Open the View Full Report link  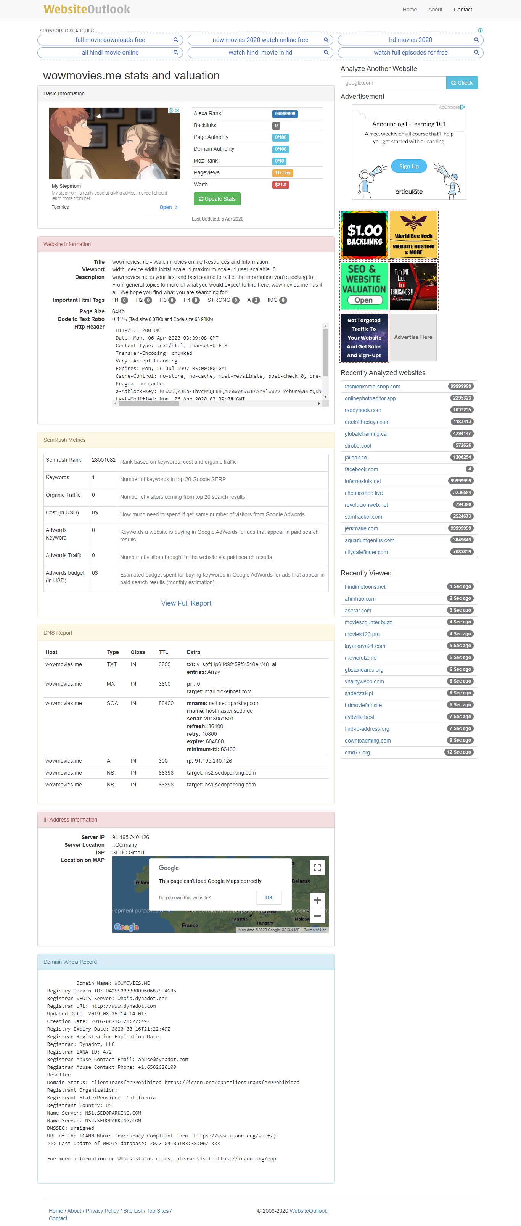[x=186, y=603]
